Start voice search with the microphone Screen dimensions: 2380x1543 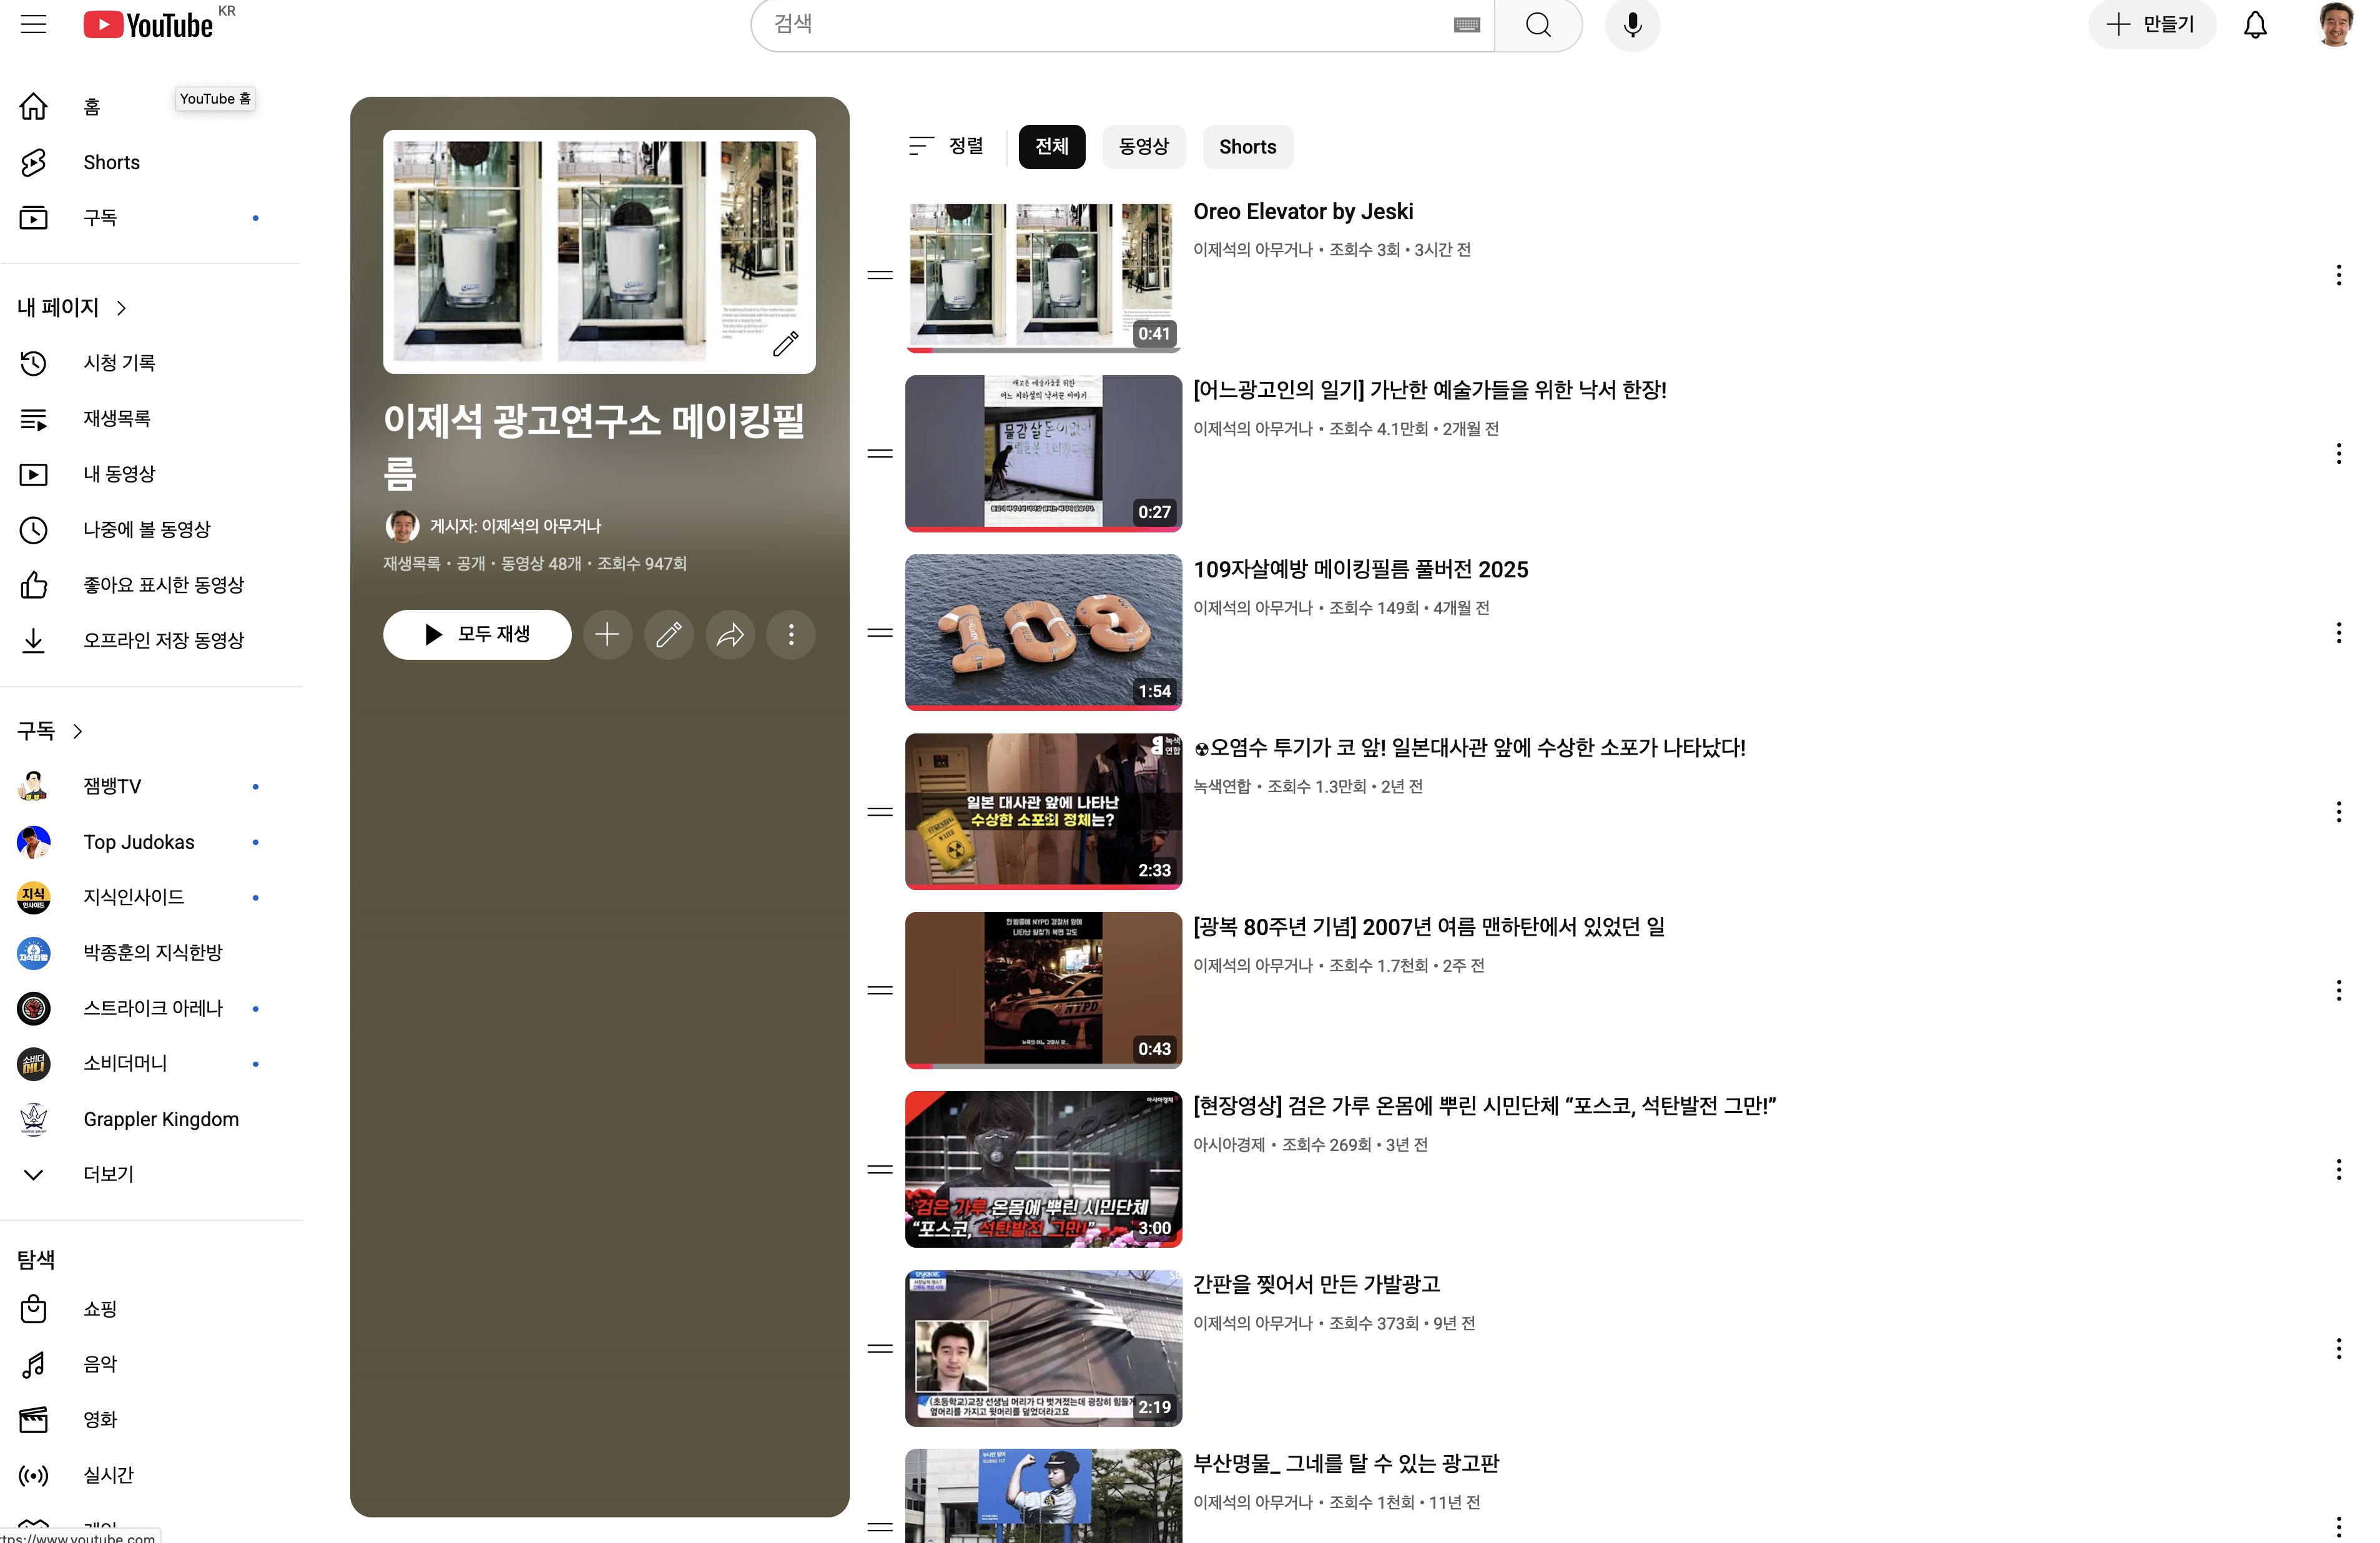tap(1632, 25)
